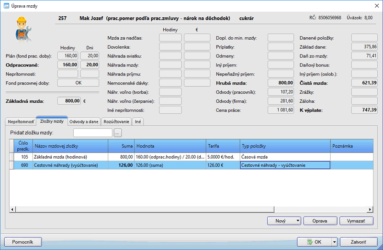The image size is (383, 250).
Task: Click the Vymazať button
Action: (356, 221)
